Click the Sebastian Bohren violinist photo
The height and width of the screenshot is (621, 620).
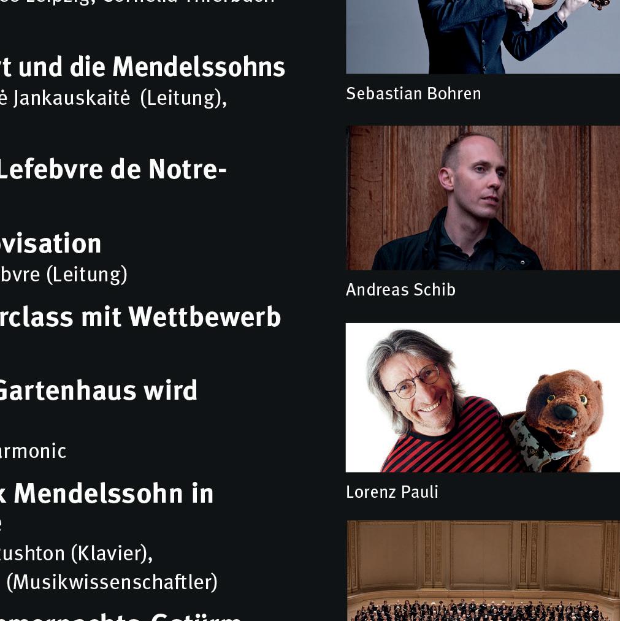click(x=483, y=37)
